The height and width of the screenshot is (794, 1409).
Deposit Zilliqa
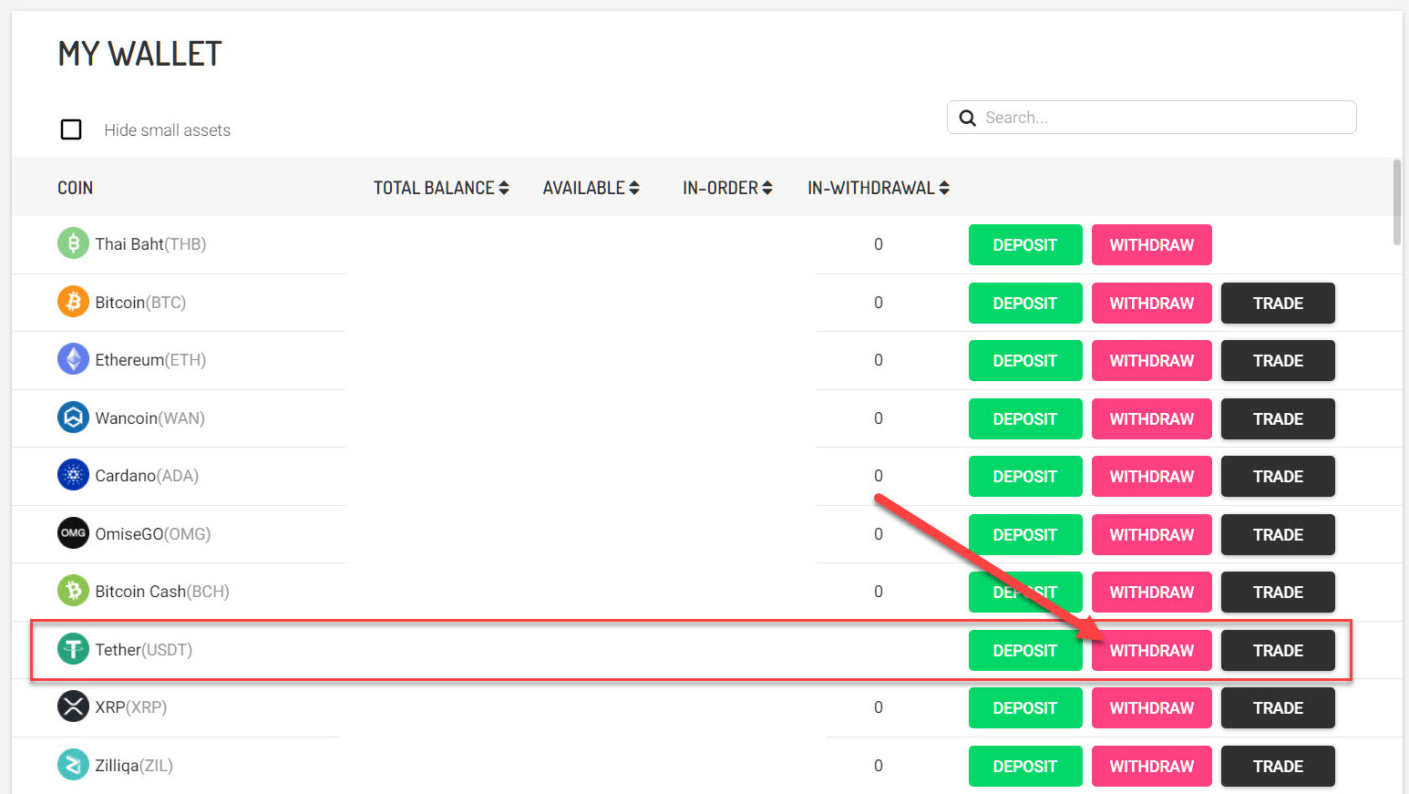click(x=1025, y=766)
